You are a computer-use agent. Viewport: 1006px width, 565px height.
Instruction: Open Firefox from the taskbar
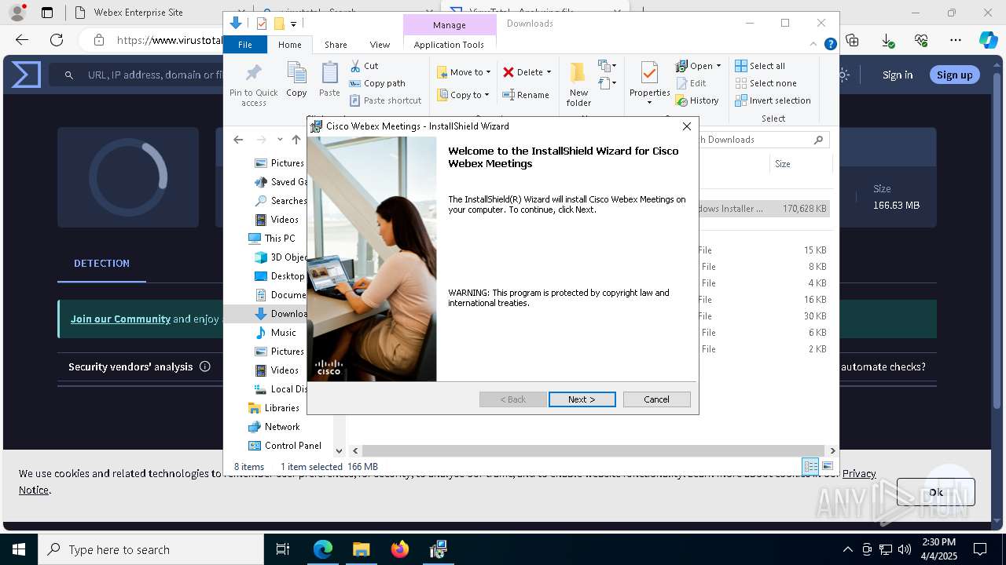point(400,549)
